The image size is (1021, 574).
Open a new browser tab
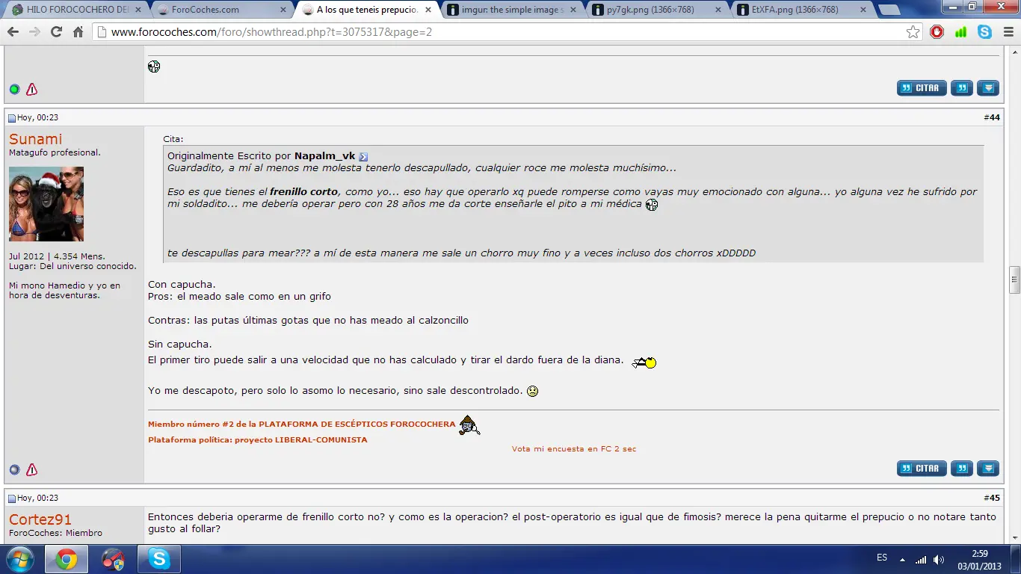pos(888,10)
